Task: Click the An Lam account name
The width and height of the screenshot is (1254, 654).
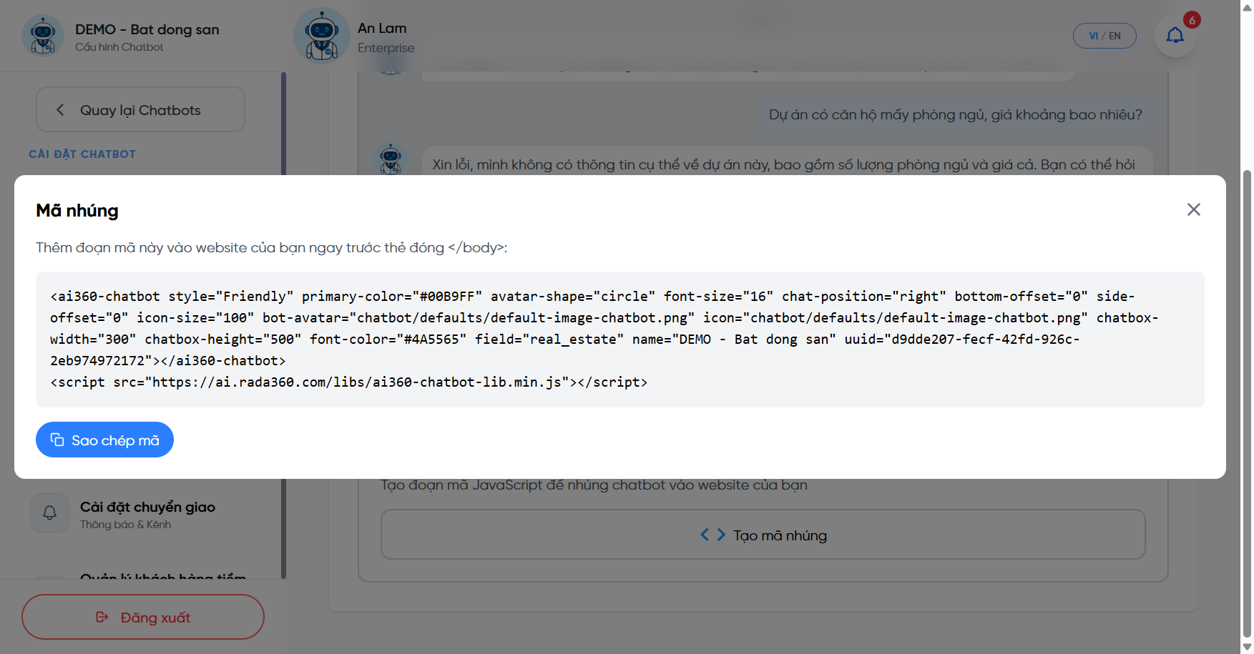Action: [382, 28]
